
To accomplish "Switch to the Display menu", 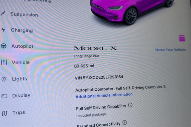I will point(21,95).
